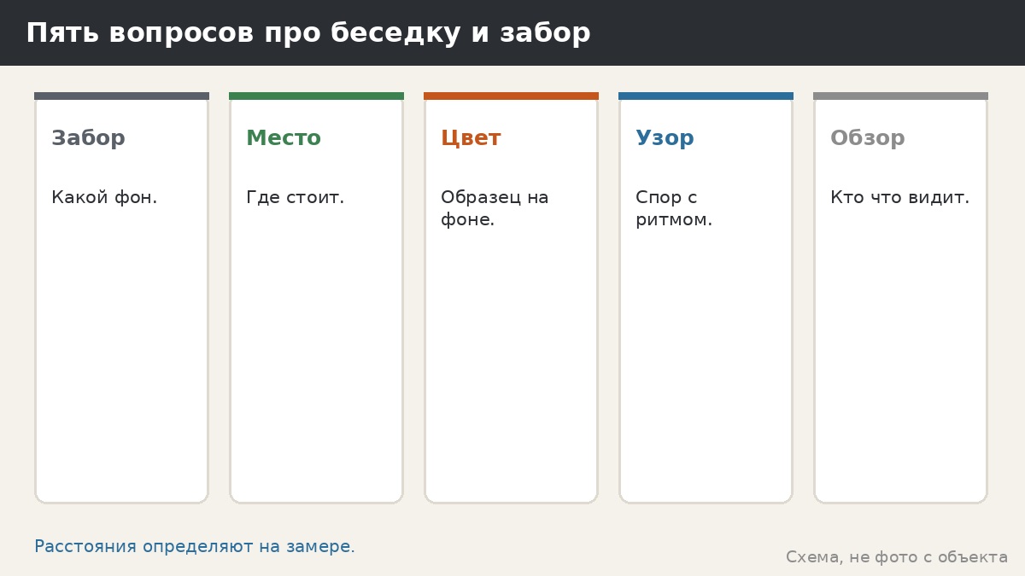The width and height of the screenshot is (1025, 576).
Task: Select the 'Забор' card heading
Action: click(x=88, y=138)
